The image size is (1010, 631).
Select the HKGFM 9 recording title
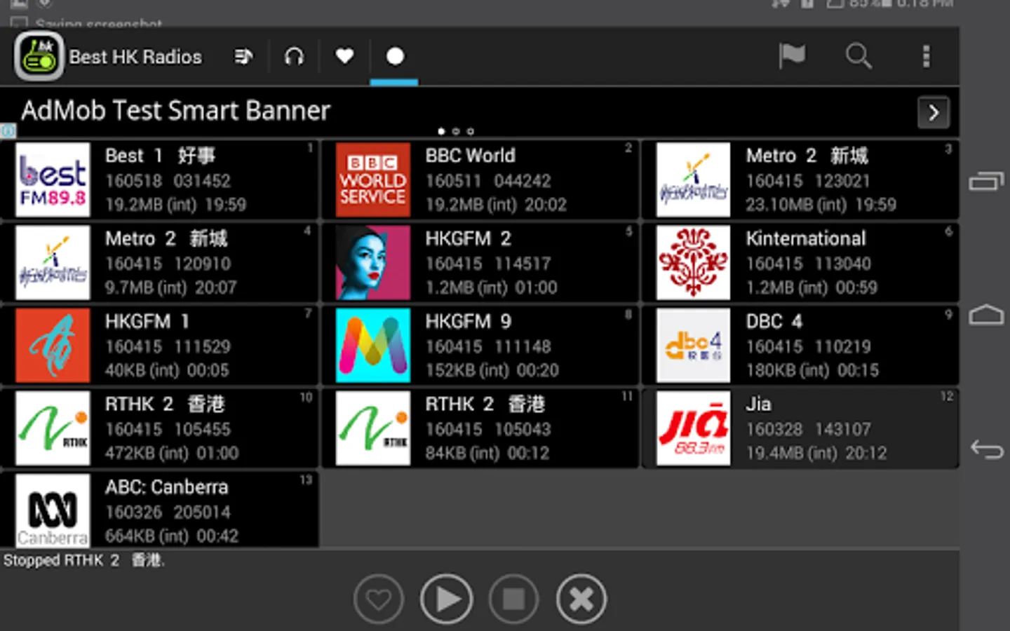coord(468,321)
